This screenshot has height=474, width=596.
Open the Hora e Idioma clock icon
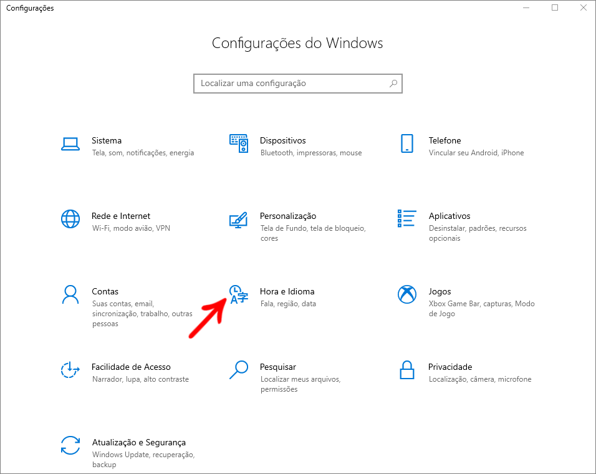click(x=239, y=294)
